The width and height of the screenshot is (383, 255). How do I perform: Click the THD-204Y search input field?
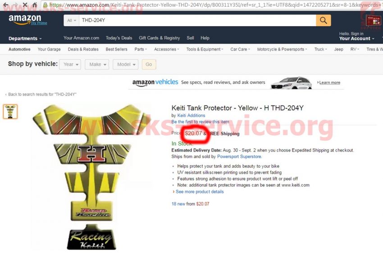click(x=197, y=21)
